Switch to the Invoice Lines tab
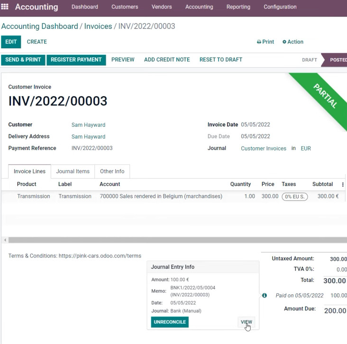Screen dimensions: 347x344 pyautogui.click(x=30, y=171)
